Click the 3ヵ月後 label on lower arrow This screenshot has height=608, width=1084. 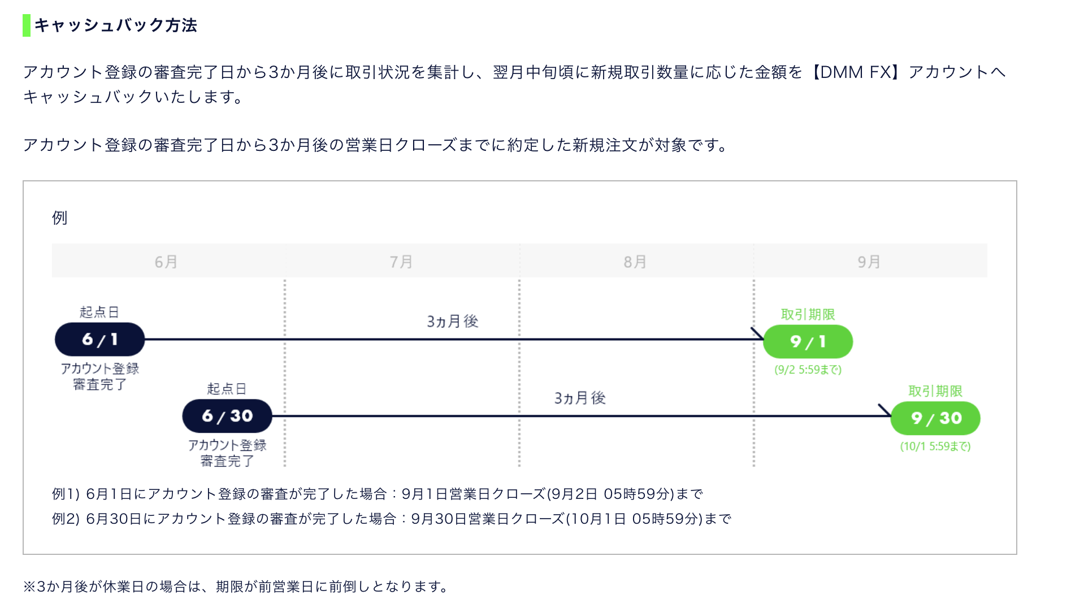tap(580, 398)
